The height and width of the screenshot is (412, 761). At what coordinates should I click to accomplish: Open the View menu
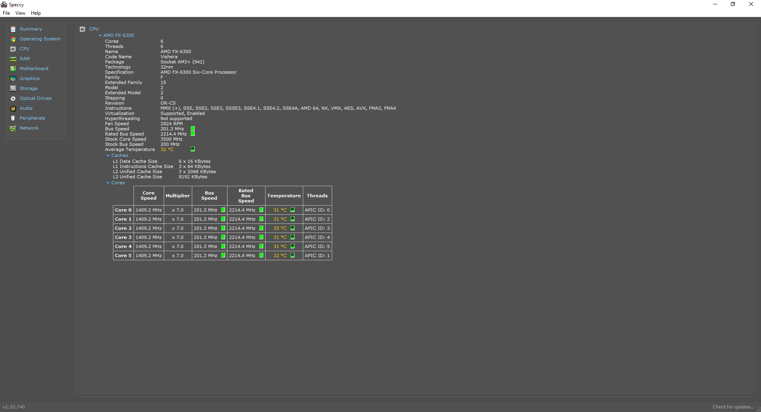coord(20,13)
